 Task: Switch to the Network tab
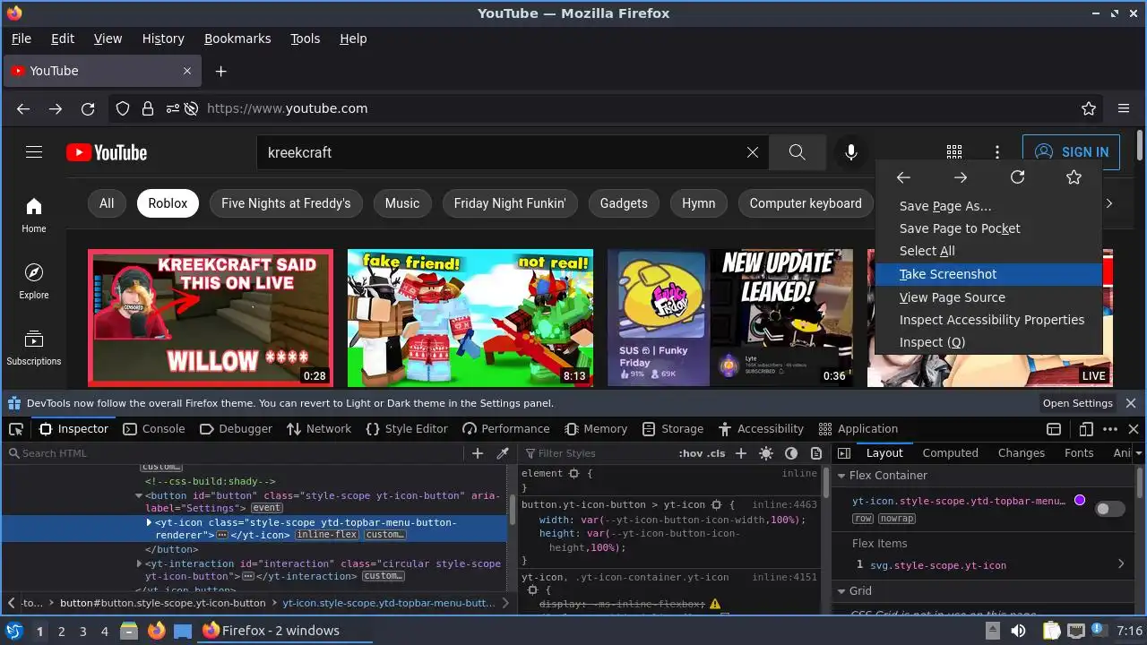point(319,429)
